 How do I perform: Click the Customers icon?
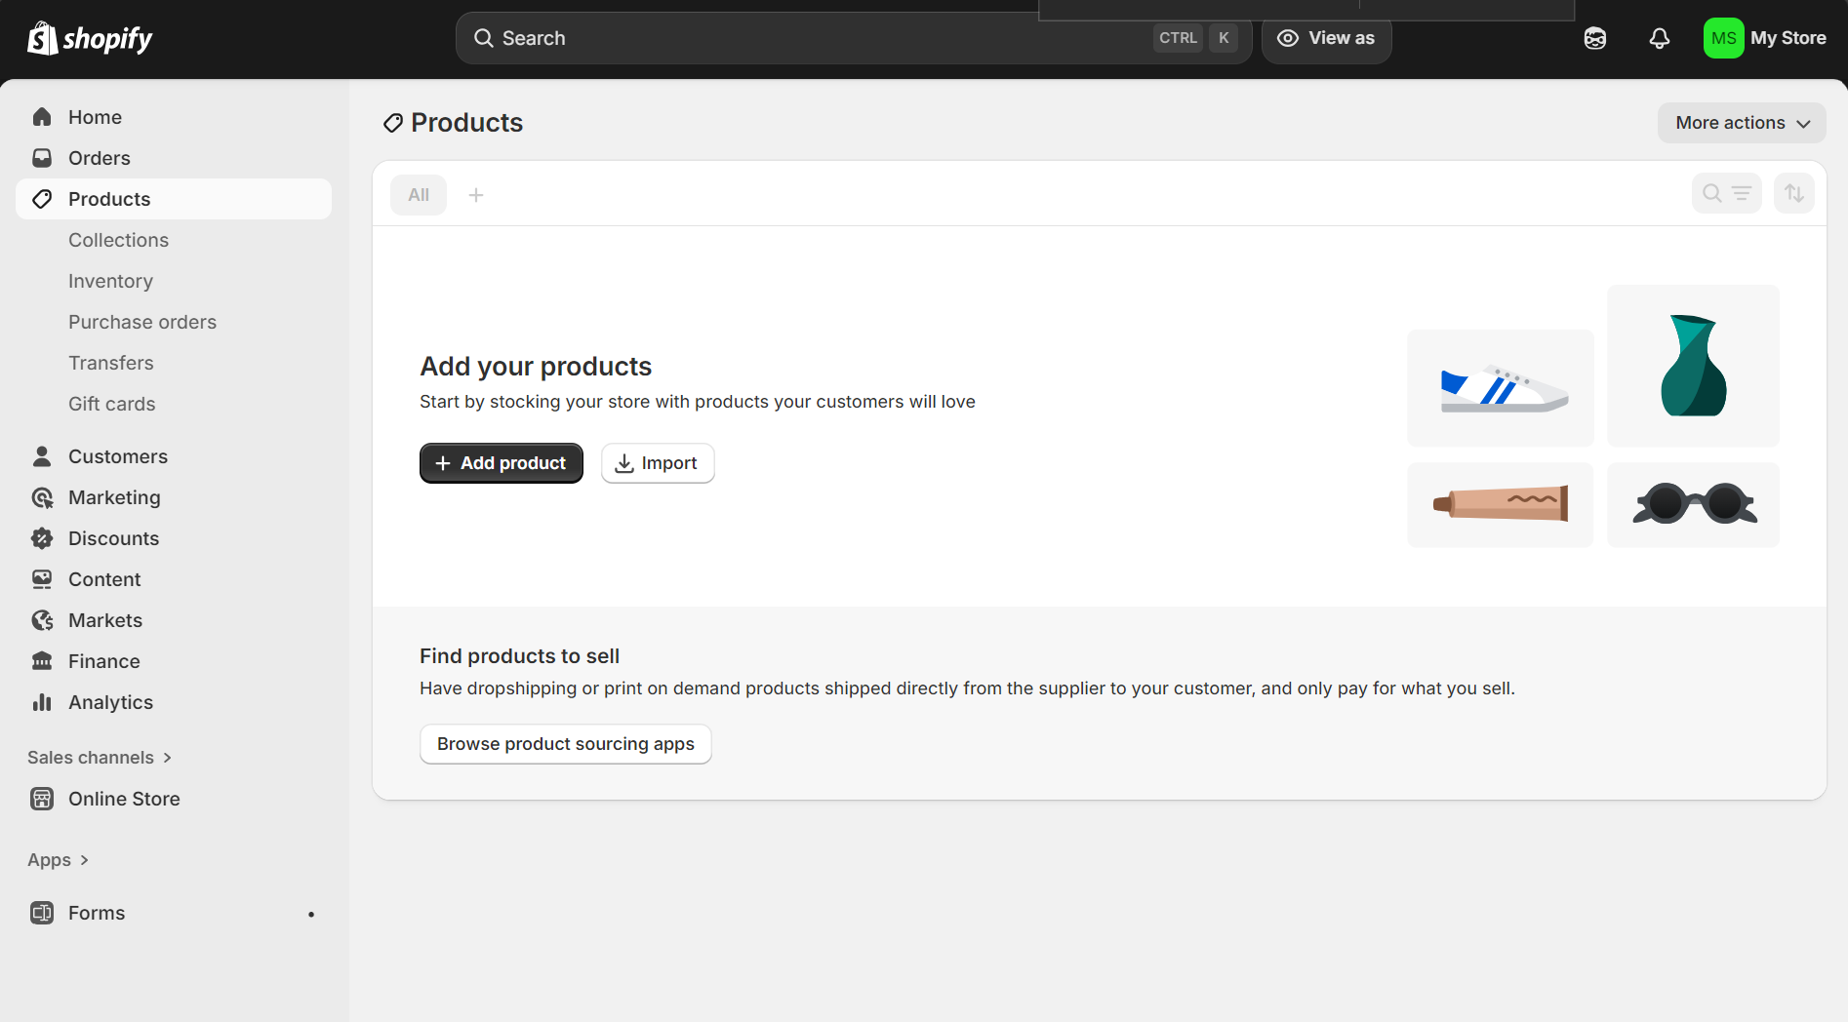42,455
